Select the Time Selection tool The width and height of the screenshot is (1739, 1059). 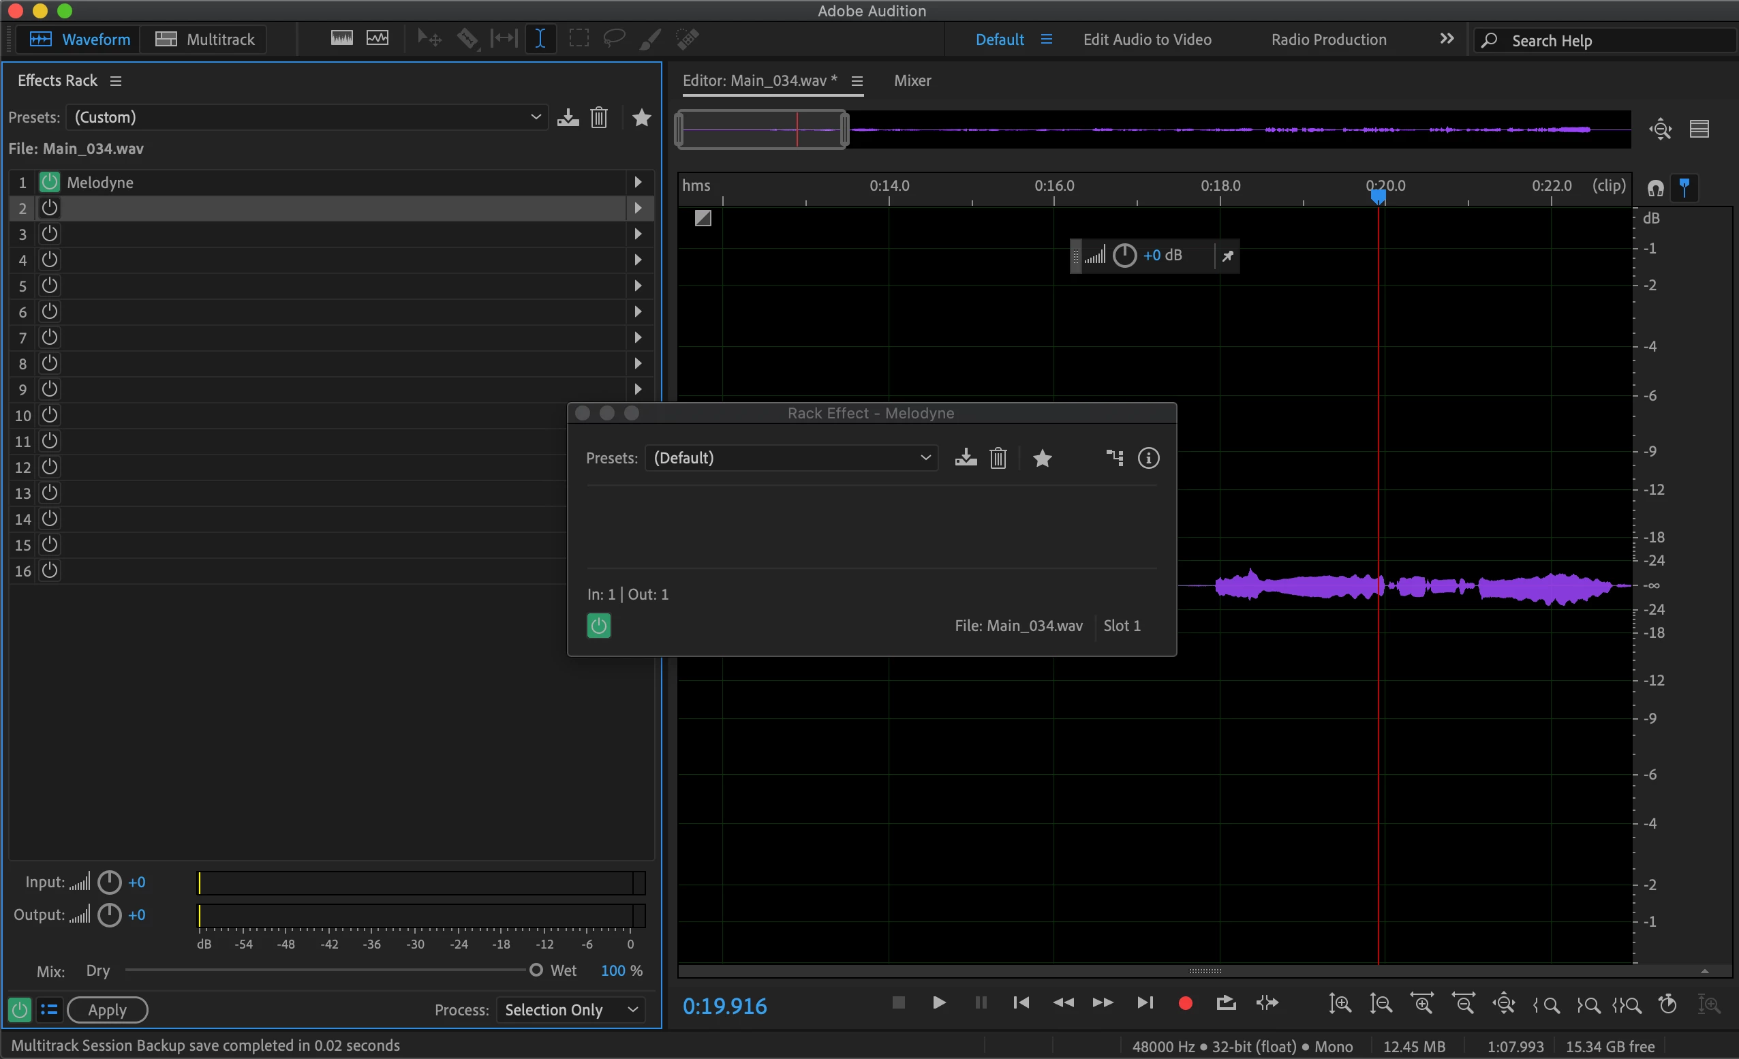(540, 39)
